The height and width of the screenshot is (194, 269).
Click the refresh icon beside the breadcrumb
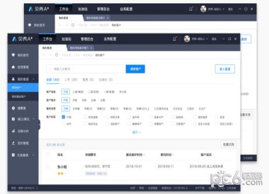pyautogui.click(x=57, y=55)
